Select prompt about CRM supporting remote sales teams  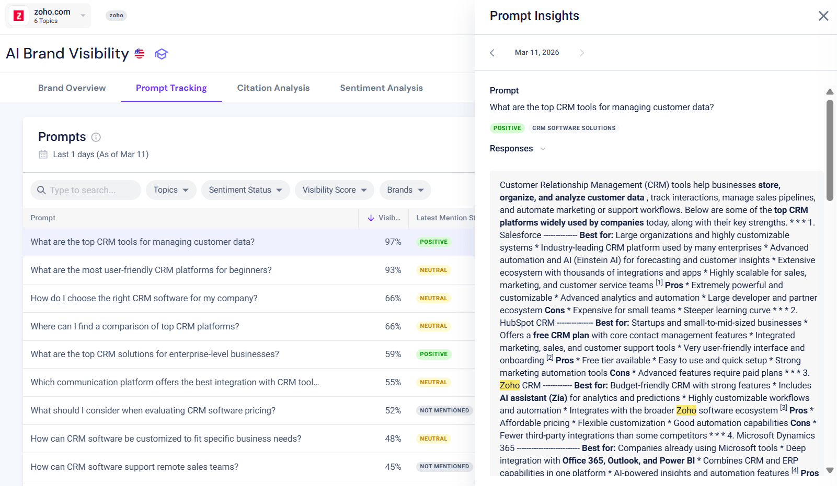point(134,467)
